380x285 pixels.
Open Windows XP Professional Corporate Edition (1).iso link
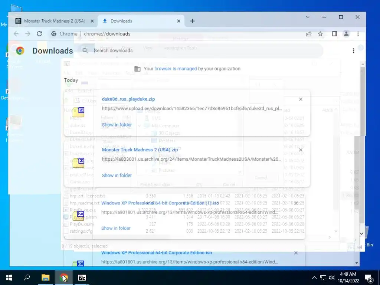(x=160, y=203)
